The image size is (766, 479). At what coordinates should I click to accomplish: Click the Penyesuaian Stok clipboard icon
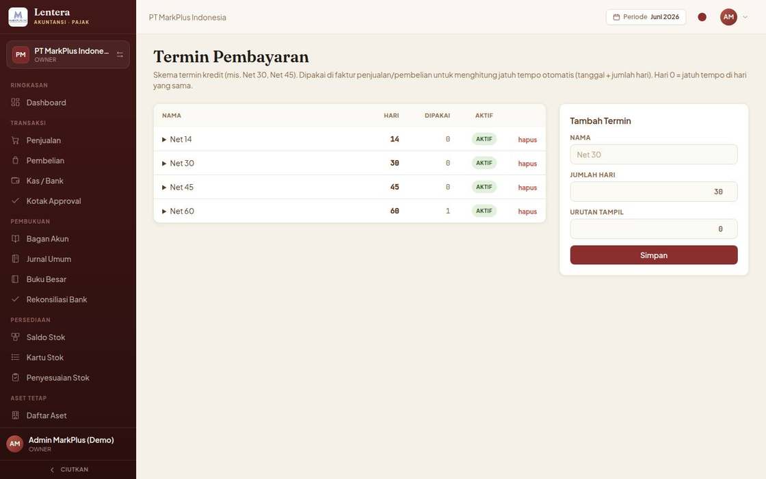[x=16, y=377]
